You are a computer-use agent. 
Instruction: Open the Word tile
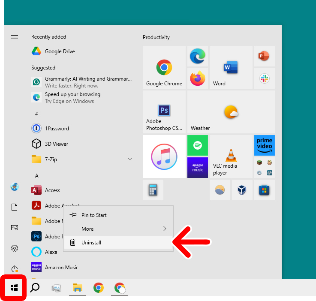tap(231, 67)
